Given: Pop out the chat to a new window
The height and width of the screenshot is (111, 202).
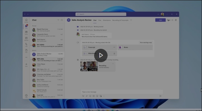Looking at the screenshot, I should 176,20.
